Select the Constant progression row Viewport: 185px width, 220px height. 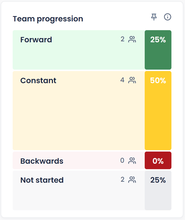pyautogui.click(x=92, y=111)
